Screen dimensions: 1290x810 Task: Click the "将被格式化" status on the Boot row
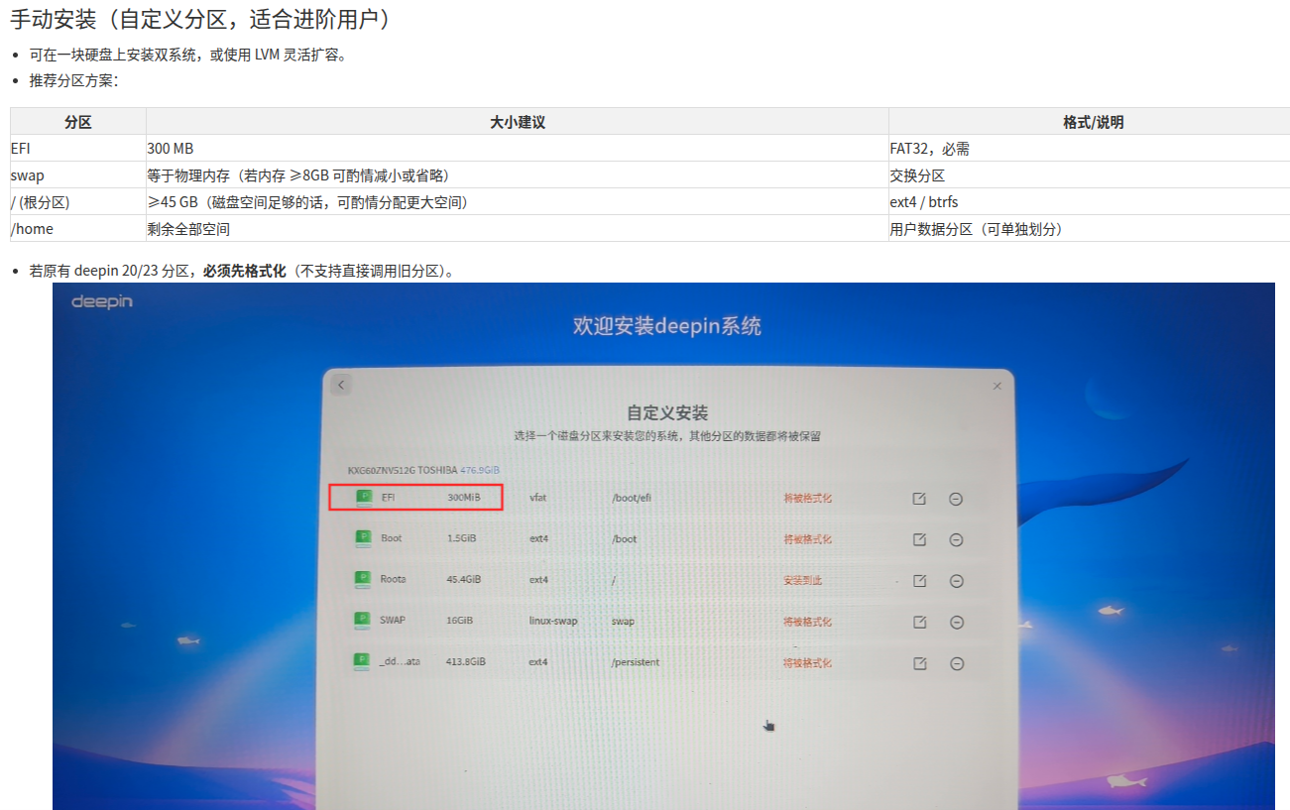[808, 539]
